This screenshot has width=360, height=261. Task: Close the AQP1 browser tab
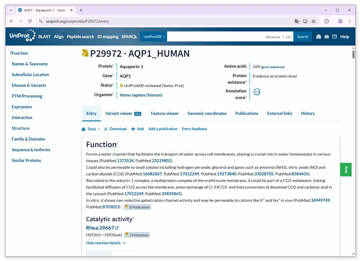coord(71,10)
